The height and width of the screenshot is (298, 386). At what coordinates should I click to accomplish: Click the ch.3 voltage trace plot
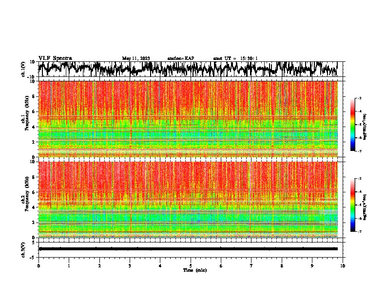point(190,250)
